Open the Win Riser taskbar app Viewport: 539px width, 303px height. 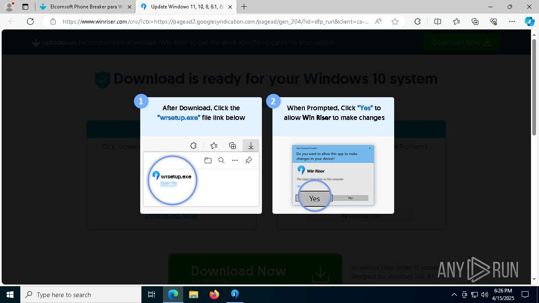pyautogui.click(x=235, y=295)
